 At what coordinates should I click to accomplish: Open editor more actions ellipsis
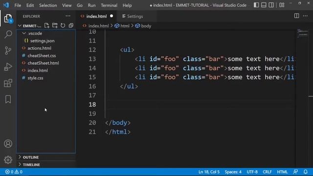(305, 16)
